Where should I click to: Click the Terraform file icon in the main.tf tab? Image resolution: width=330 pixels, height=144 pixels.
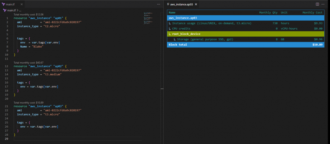3,4
